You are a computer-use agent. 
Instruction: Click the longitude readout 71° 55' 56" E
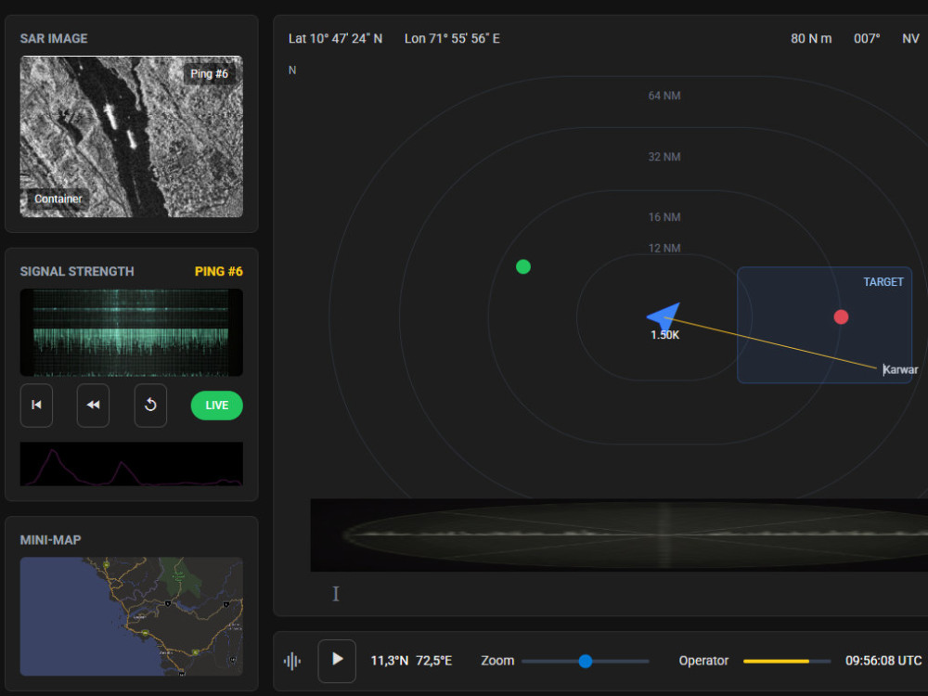click(452, 38)
